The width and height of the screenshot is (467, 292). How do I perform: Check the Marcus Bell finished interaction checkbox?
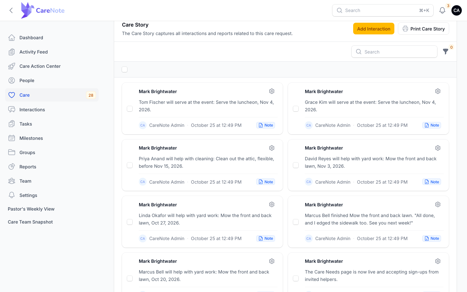296,222
